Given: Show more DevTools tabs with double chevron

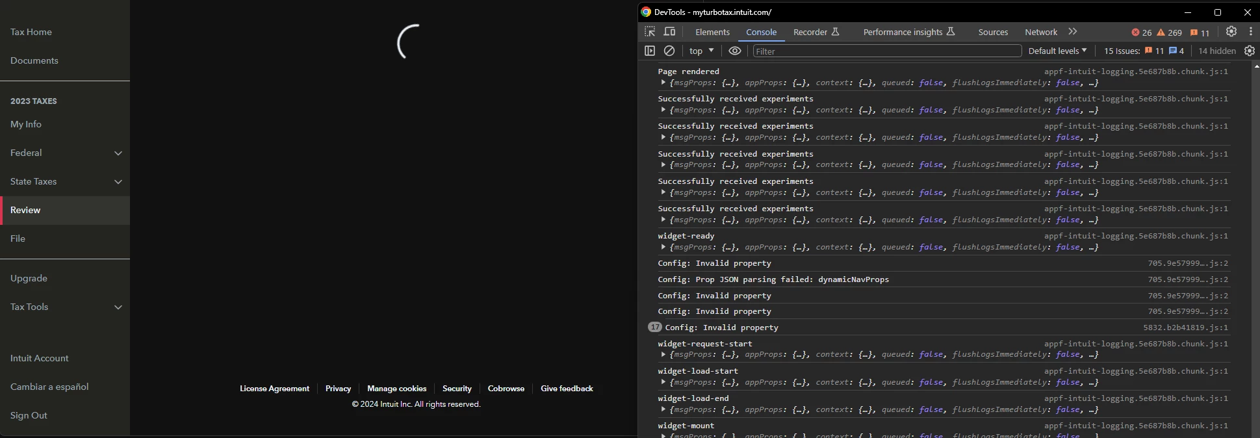Looking at the screenshot, I should point(1073,31).
